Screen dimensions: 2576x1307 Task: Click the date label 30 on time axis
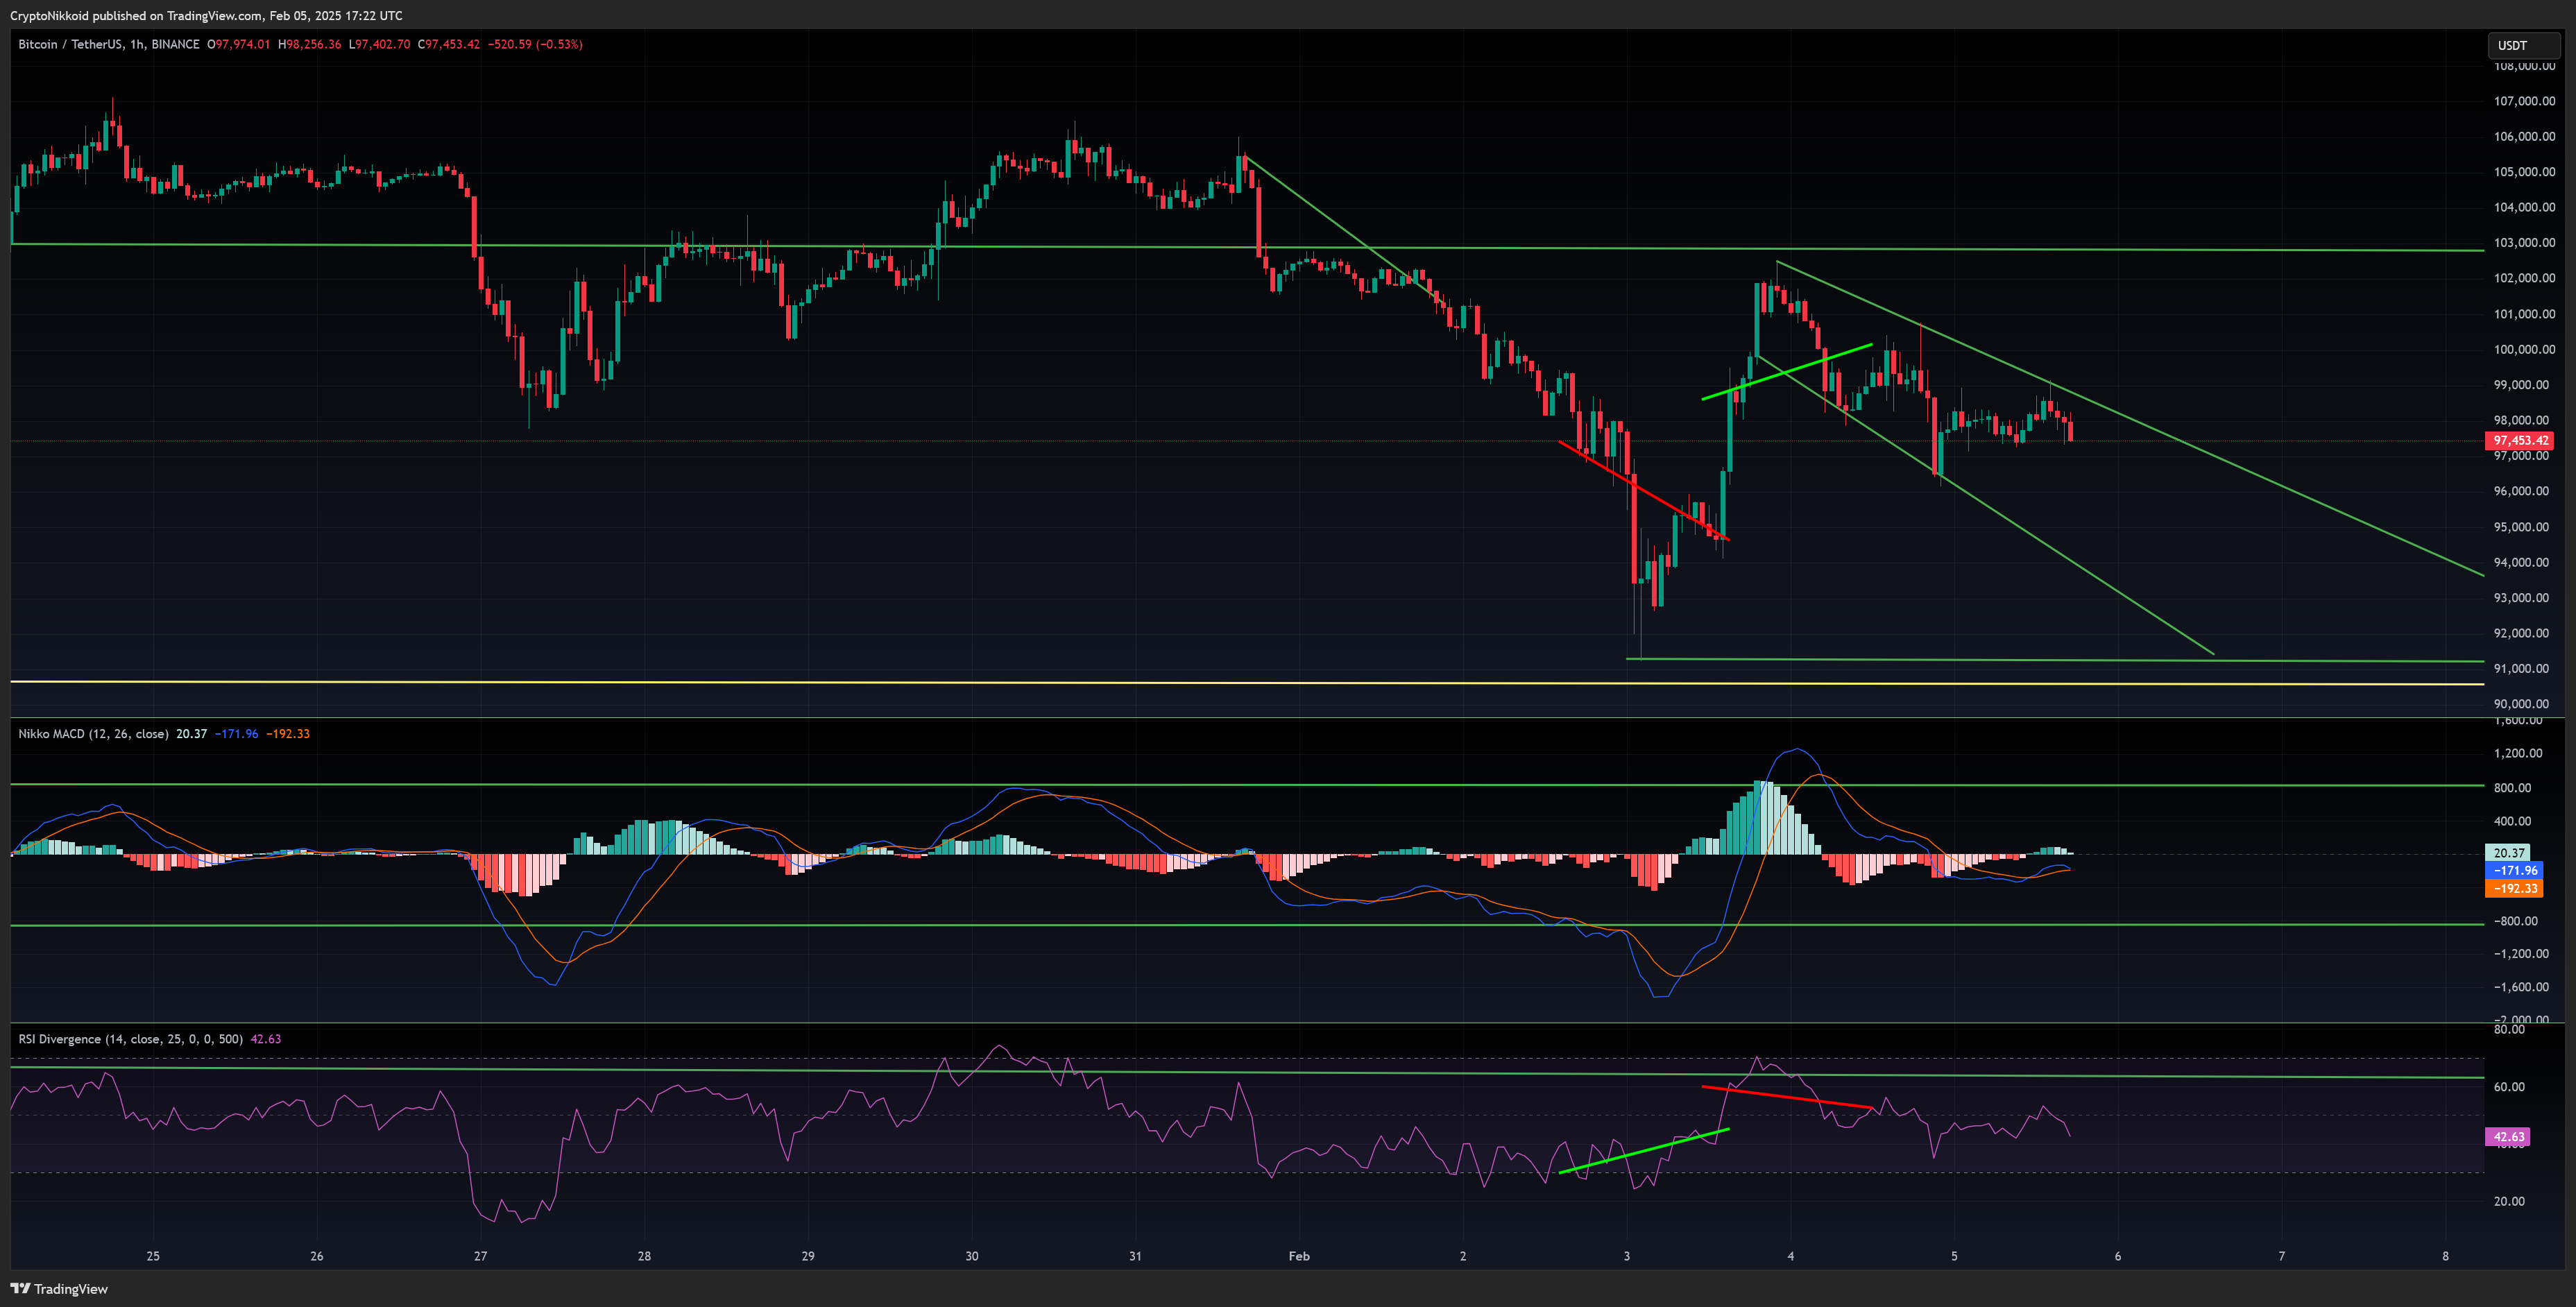pyautogui.click(x=972, y=1256)
